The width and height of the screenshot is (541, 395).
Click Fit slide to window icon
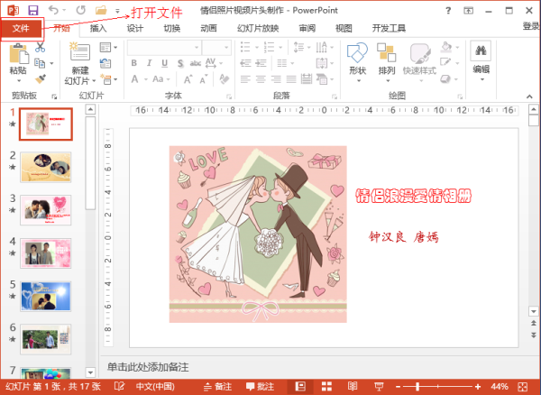coord(523,386)
